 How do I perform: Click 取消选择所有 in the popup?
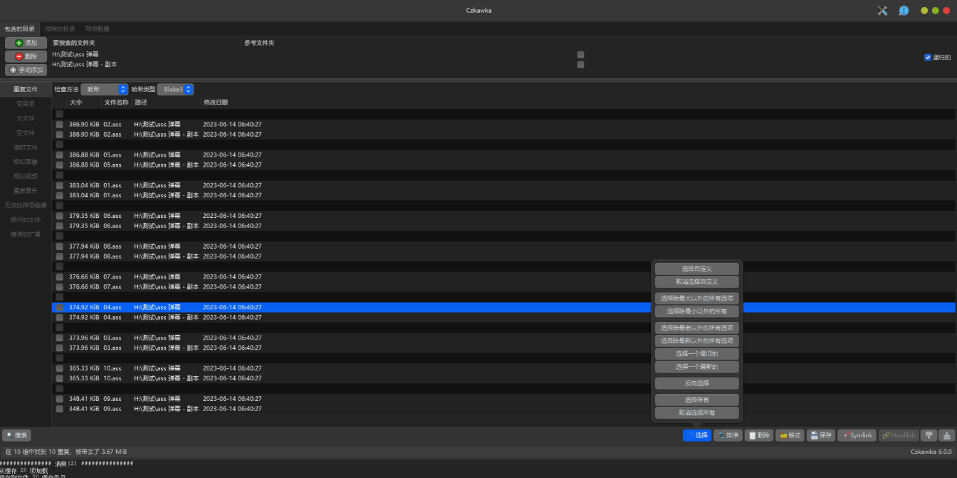point(697,413)
